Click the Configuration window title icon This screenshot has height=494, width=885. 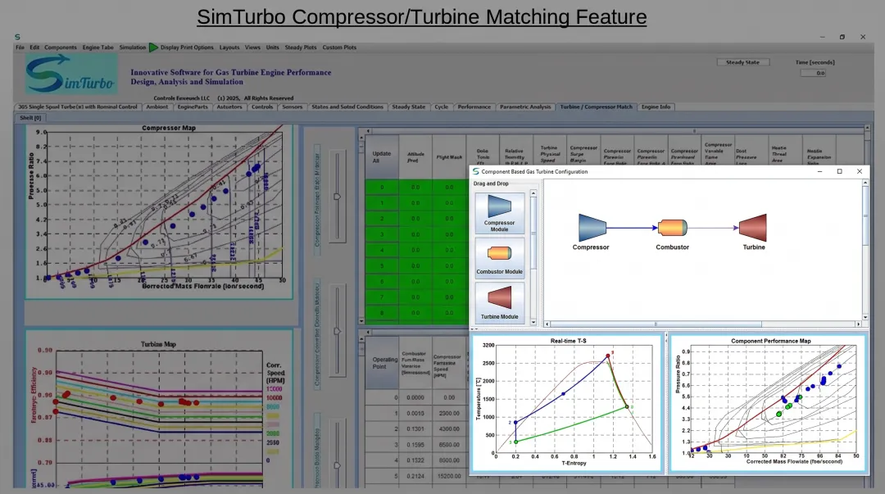476,171
